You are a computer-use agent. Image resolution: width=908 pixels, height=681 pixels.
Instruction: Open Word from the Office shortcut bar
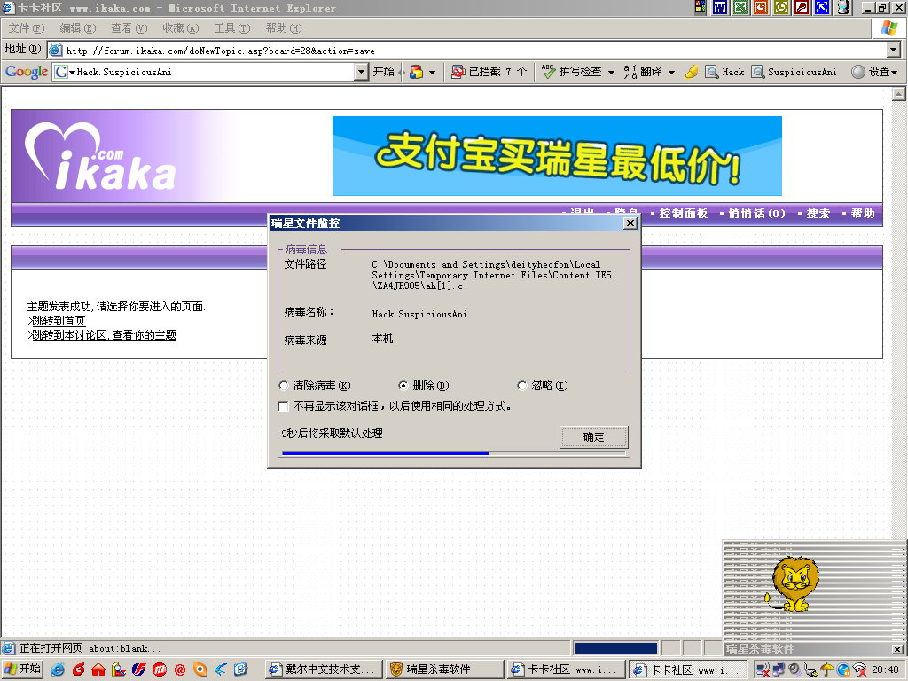click(x=720, y=7)
